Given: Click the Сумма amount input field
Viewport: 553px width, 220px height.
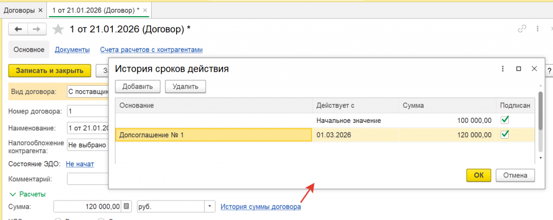Looking at the screenshot, I should tap(88, 206).
